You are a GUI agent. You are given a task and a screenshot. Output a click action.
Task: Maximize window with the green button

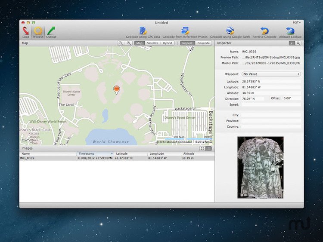(33, 23)
